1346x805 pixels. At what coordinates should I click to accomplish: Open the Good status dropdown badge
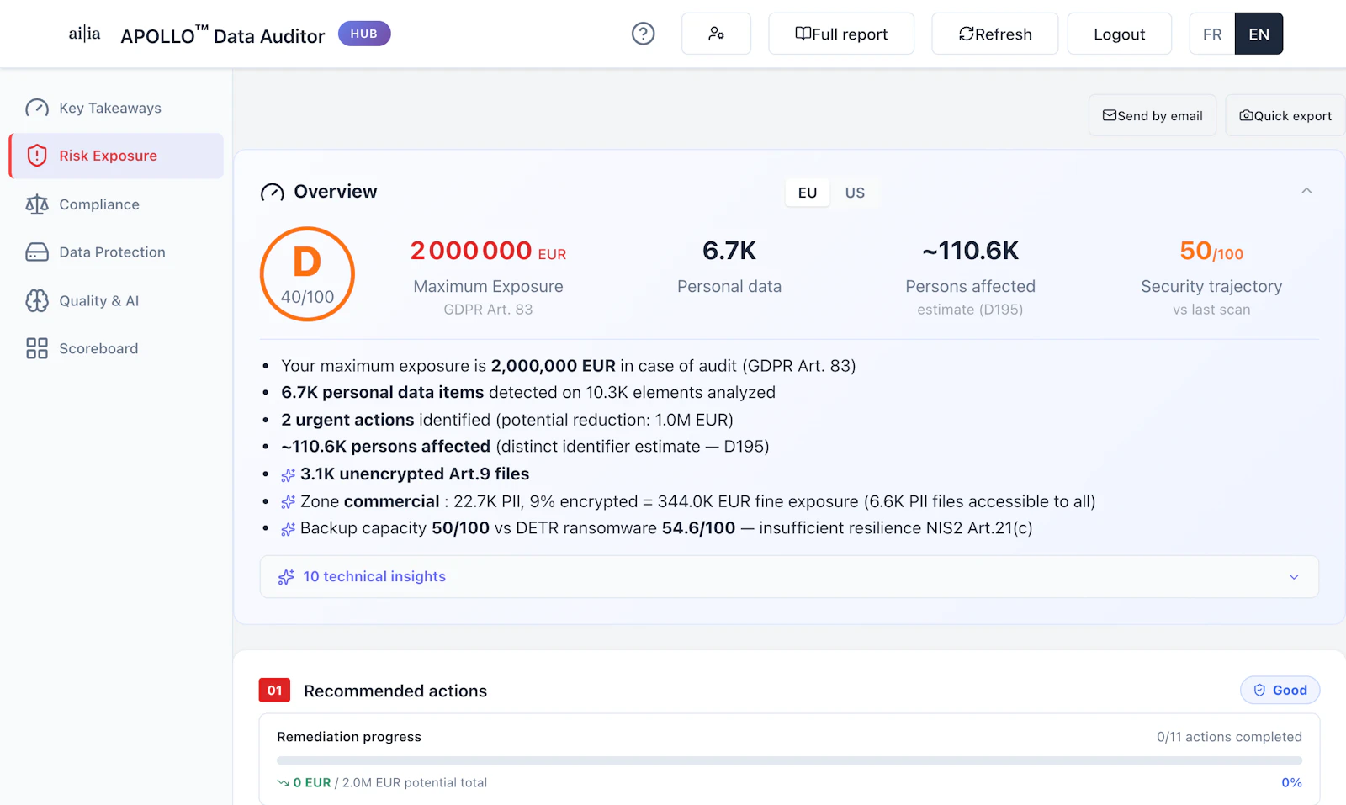coord(1280,690)
